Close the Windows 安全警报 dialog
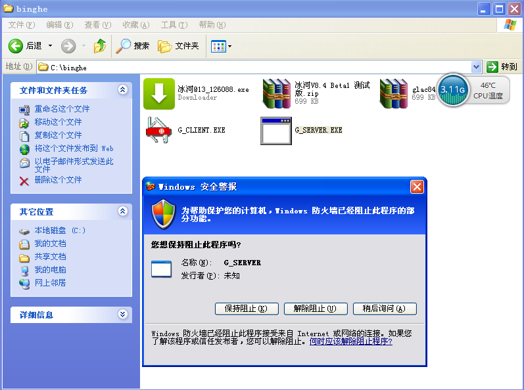The height and width of the screenshot is (390, 524). click(x=417, y=187)
